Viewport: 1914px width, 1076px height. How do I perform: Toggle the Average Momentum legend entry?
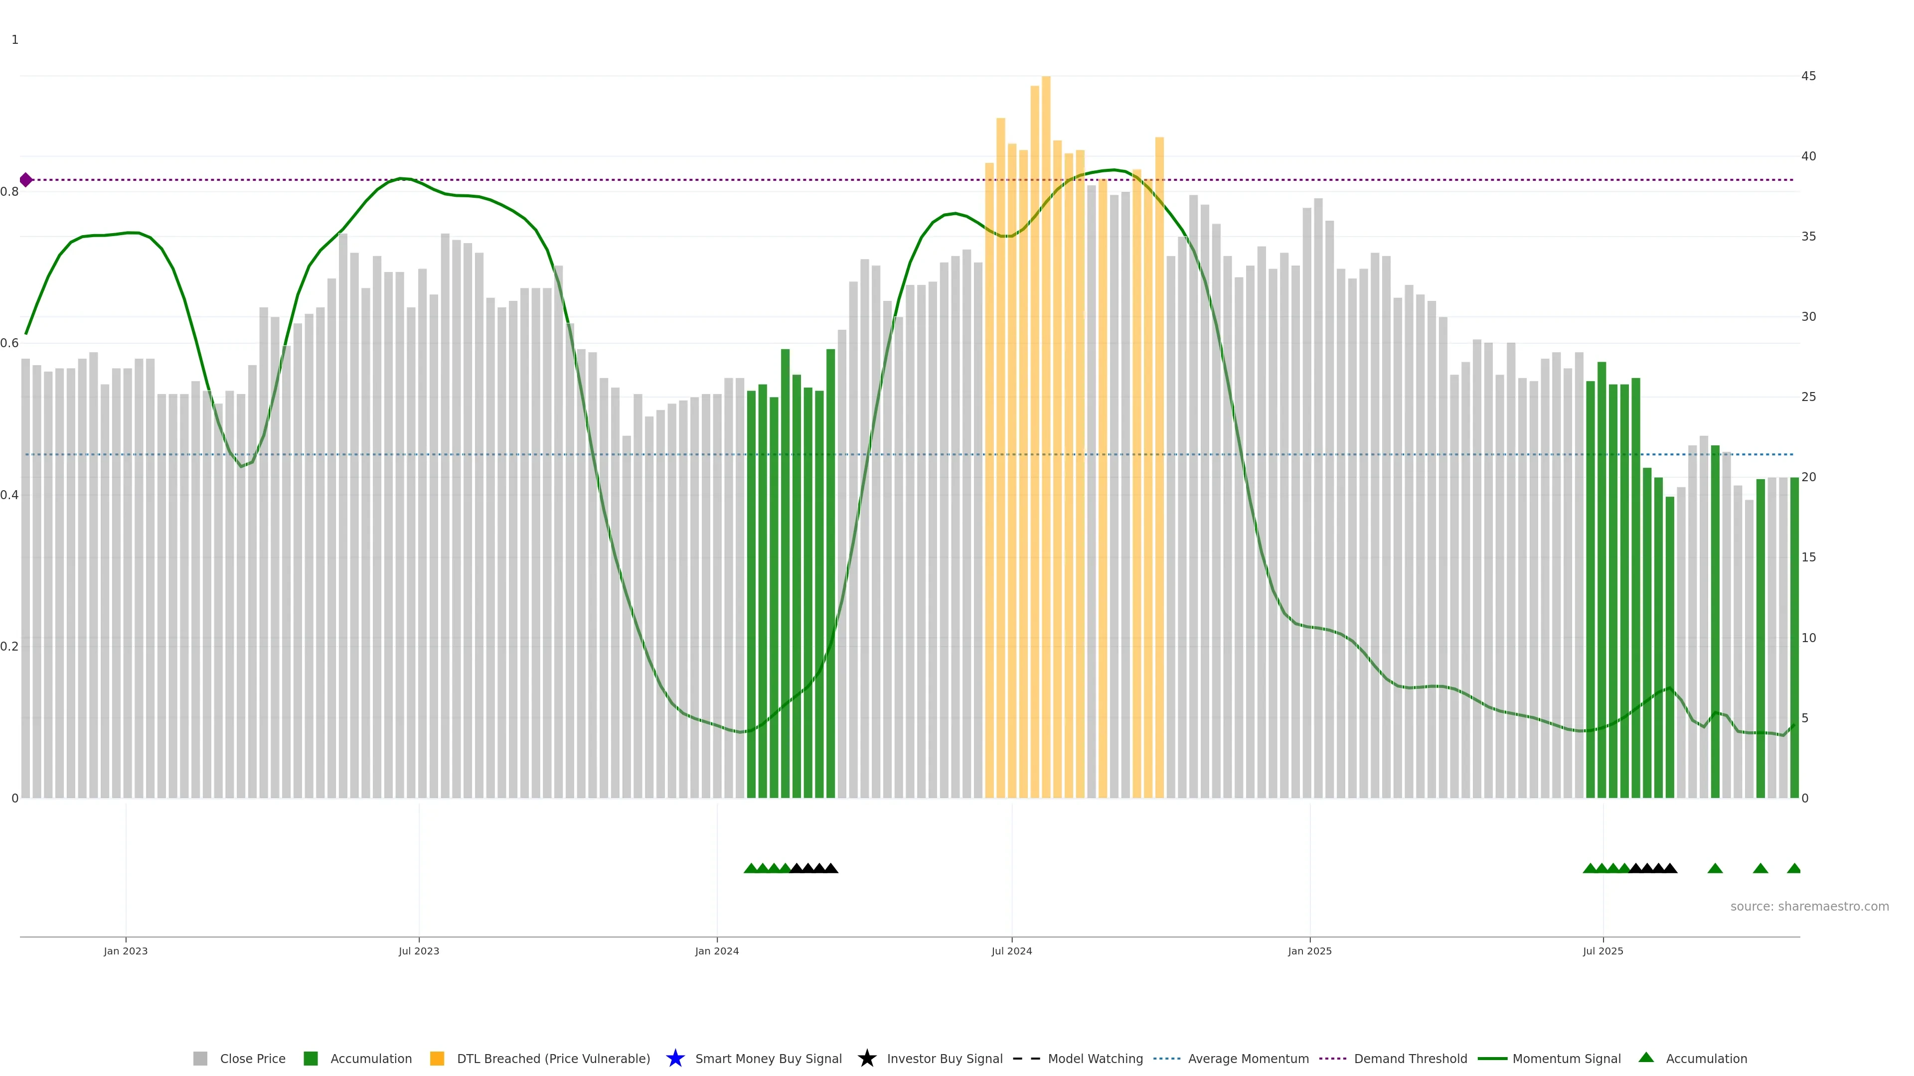[1248, 1058]
